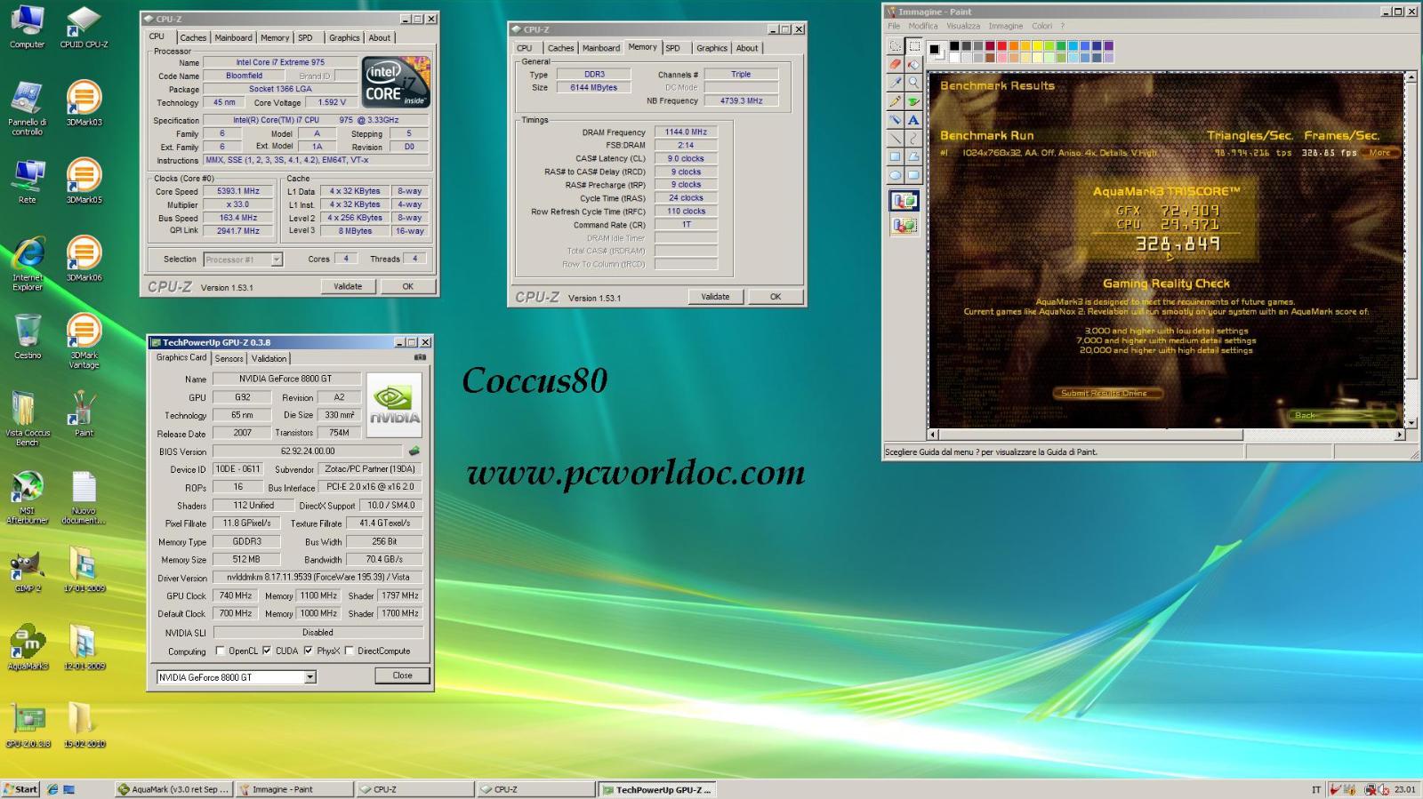Choose the transparent selection mode option
This screenshot has height=799, width=1423.
[x=904, y=226]
